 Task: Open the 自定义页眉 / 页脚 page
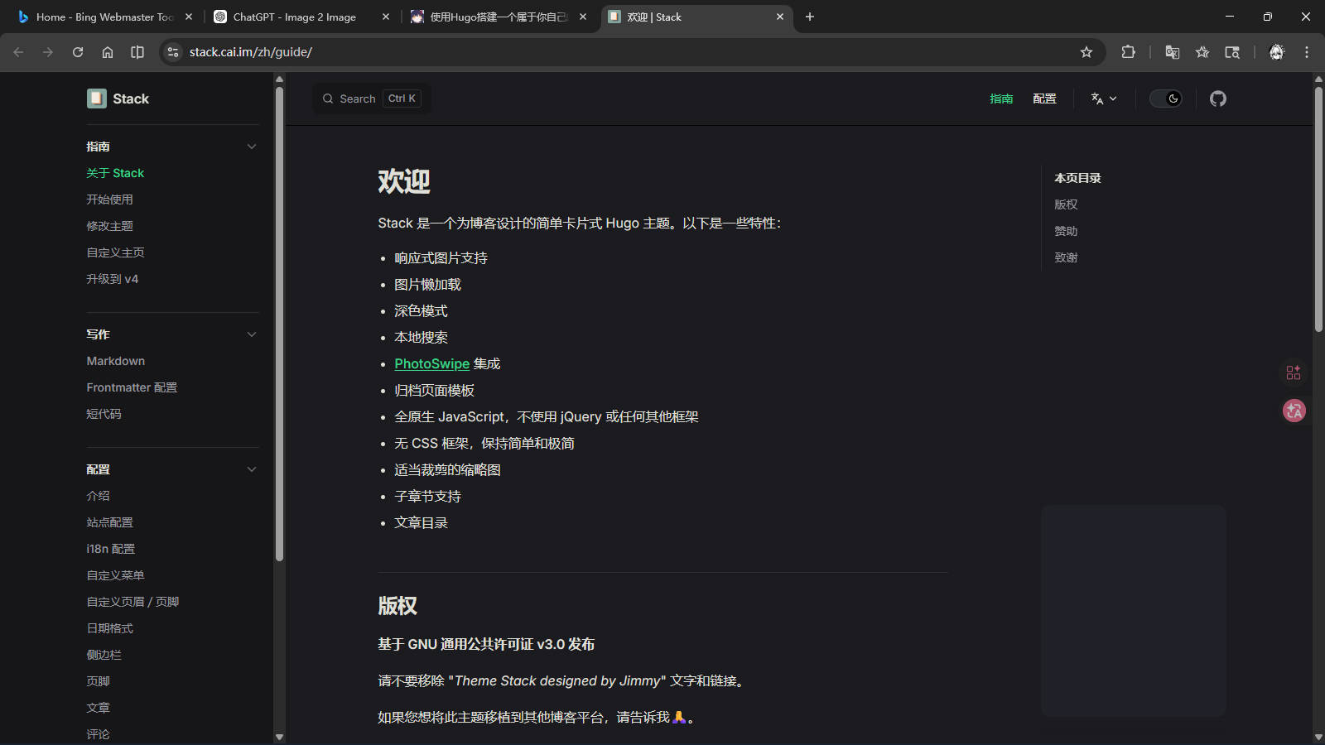point(132,602)
